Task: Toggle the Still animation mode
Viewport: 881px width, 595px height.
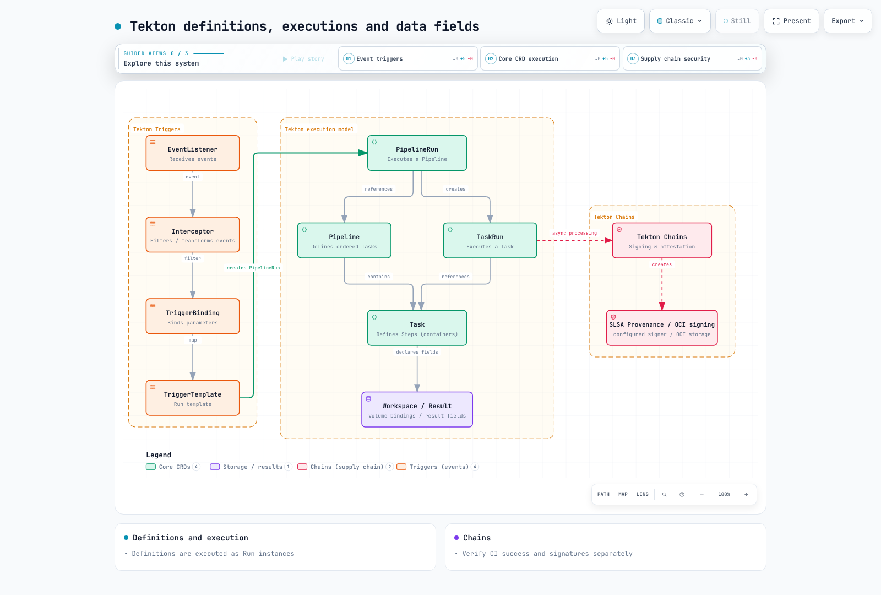Action: [737, 21]
